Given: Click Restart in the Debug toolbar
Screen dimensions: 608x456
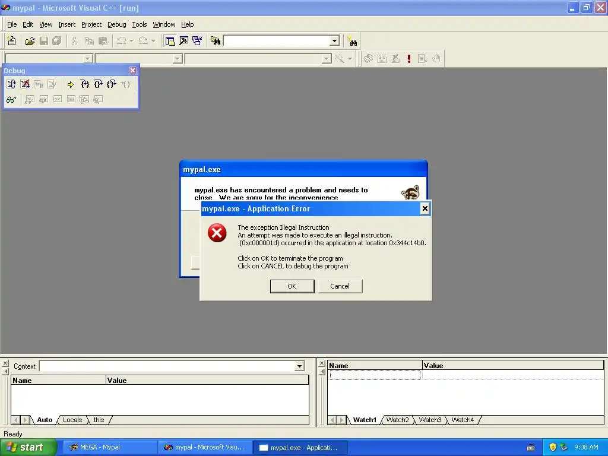Looking at the screenshot, I should click(11, 84).
